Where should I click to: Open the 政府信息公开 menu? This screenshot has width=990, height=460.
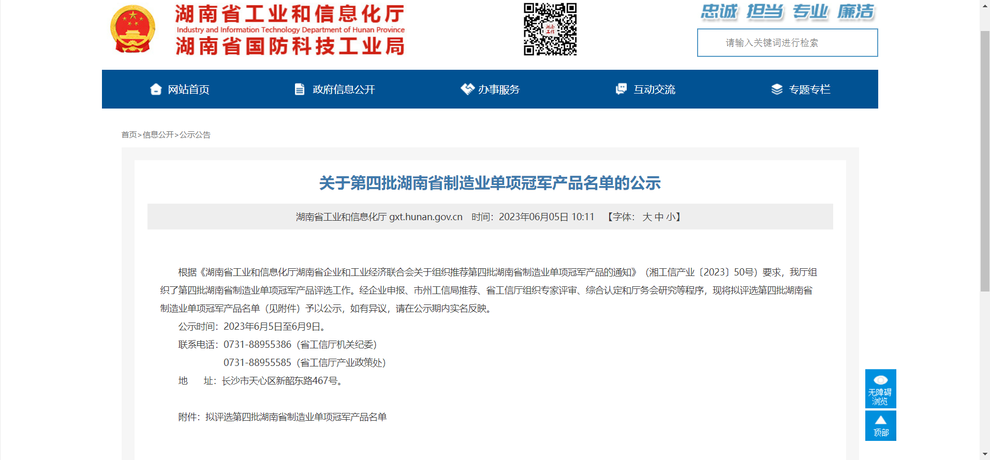point(344,89)
